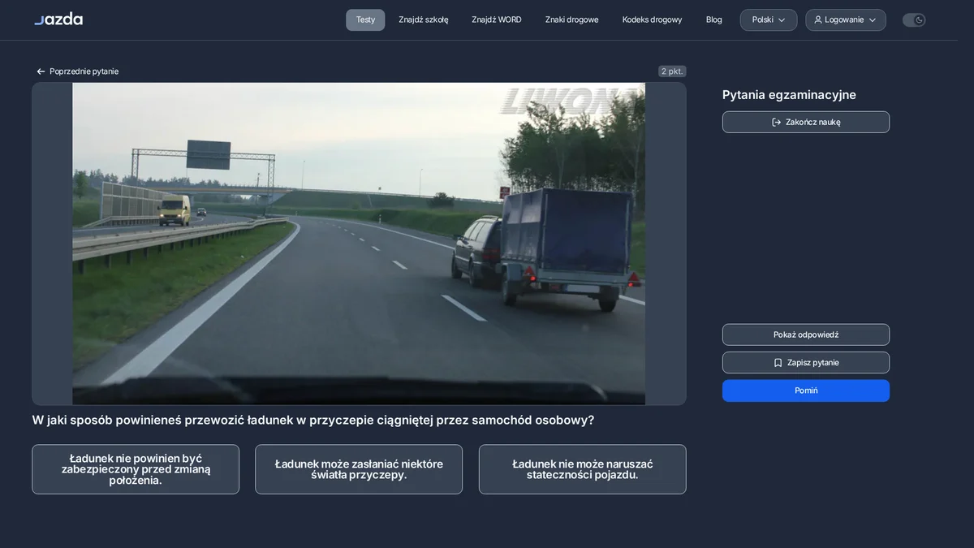Open Znajdź szkołę in navigation

[x=423, y=19]
